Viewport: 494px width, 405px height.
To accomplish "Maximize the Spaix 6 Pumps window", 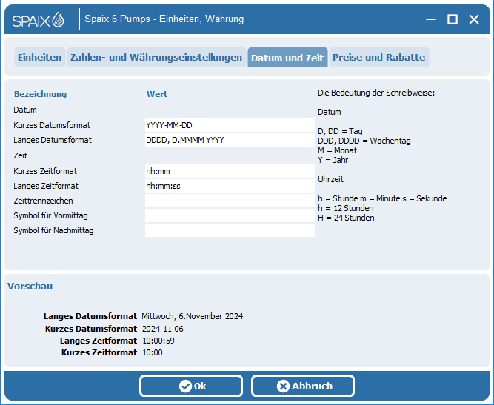I will 453,19.
